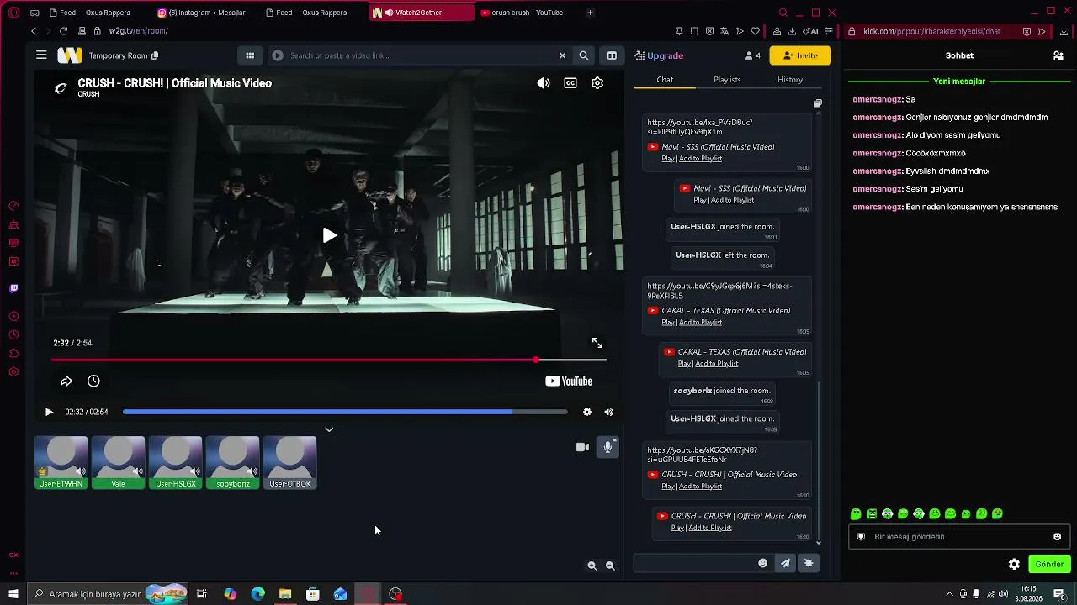Click the Windows taskbar search box
The height and width of the screenshot is (605, 1077).
pyautogui.click(x=107, y=594)
